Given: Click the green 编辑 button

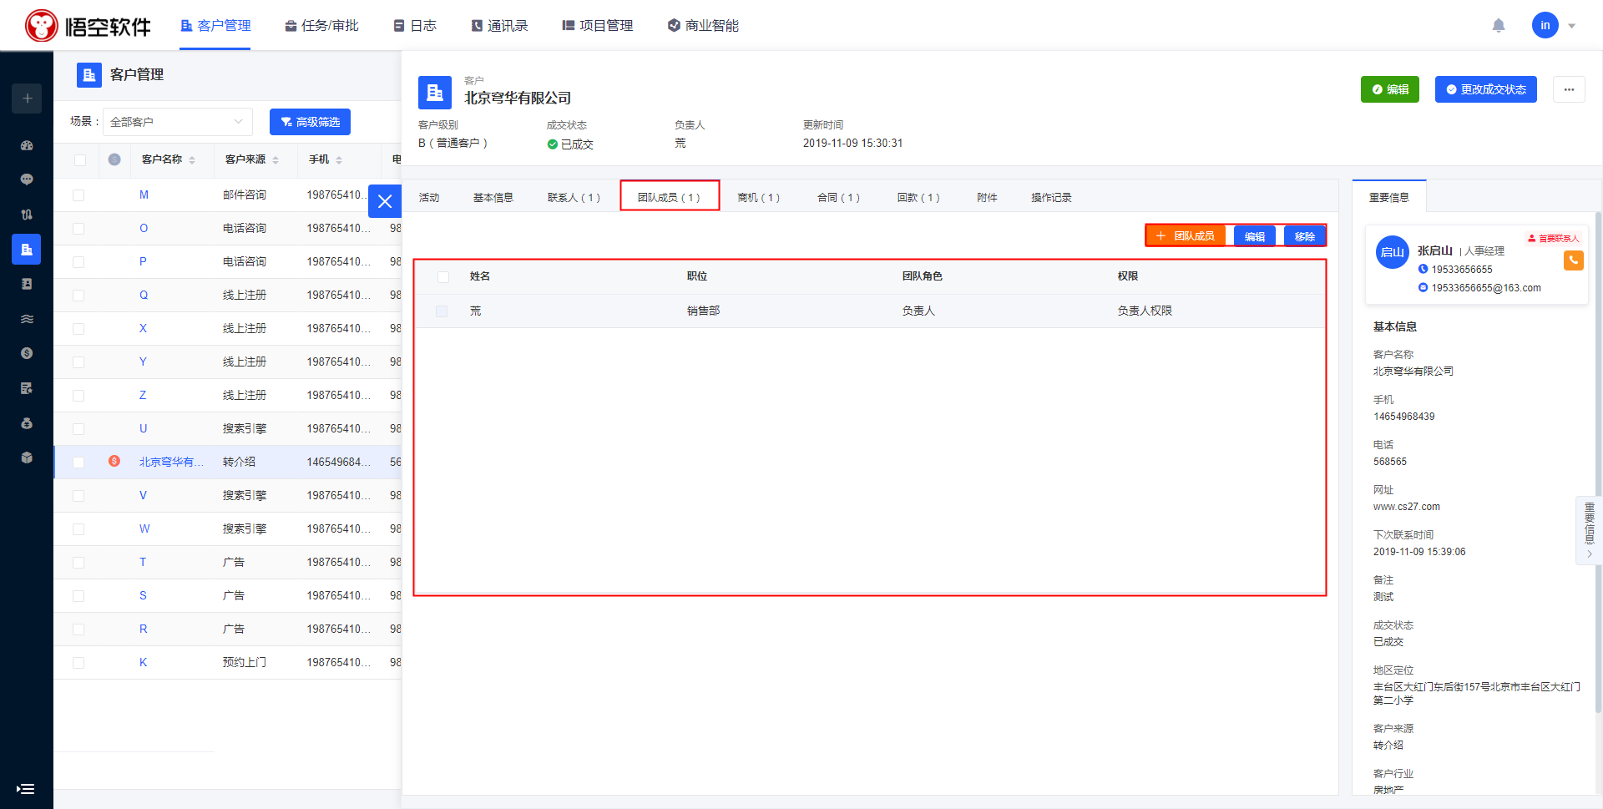Looking at the screenshot, I should (x=1389, y=89).
